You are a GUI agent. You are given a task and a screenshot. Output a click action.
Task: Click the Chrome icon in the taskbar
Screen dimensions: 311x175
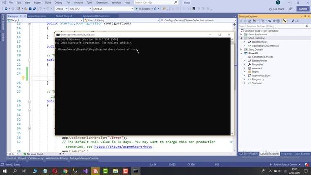tap(65, 171)
